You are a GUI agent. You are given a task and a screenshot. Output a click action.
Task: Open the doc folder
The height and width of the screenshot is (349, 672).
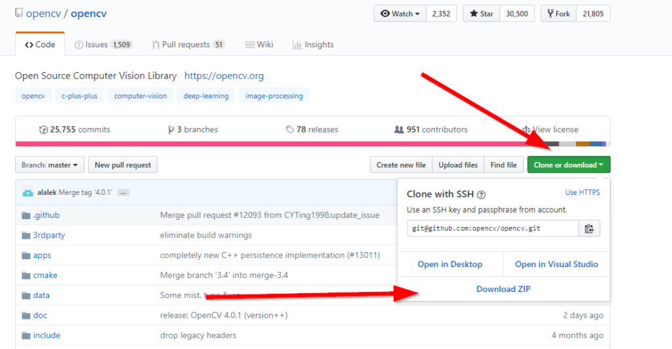click(x=40, y=315)
